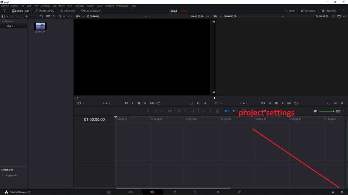
Task: Open project settings gear icon
Action: pyautogui.click(x=342, y=192)
